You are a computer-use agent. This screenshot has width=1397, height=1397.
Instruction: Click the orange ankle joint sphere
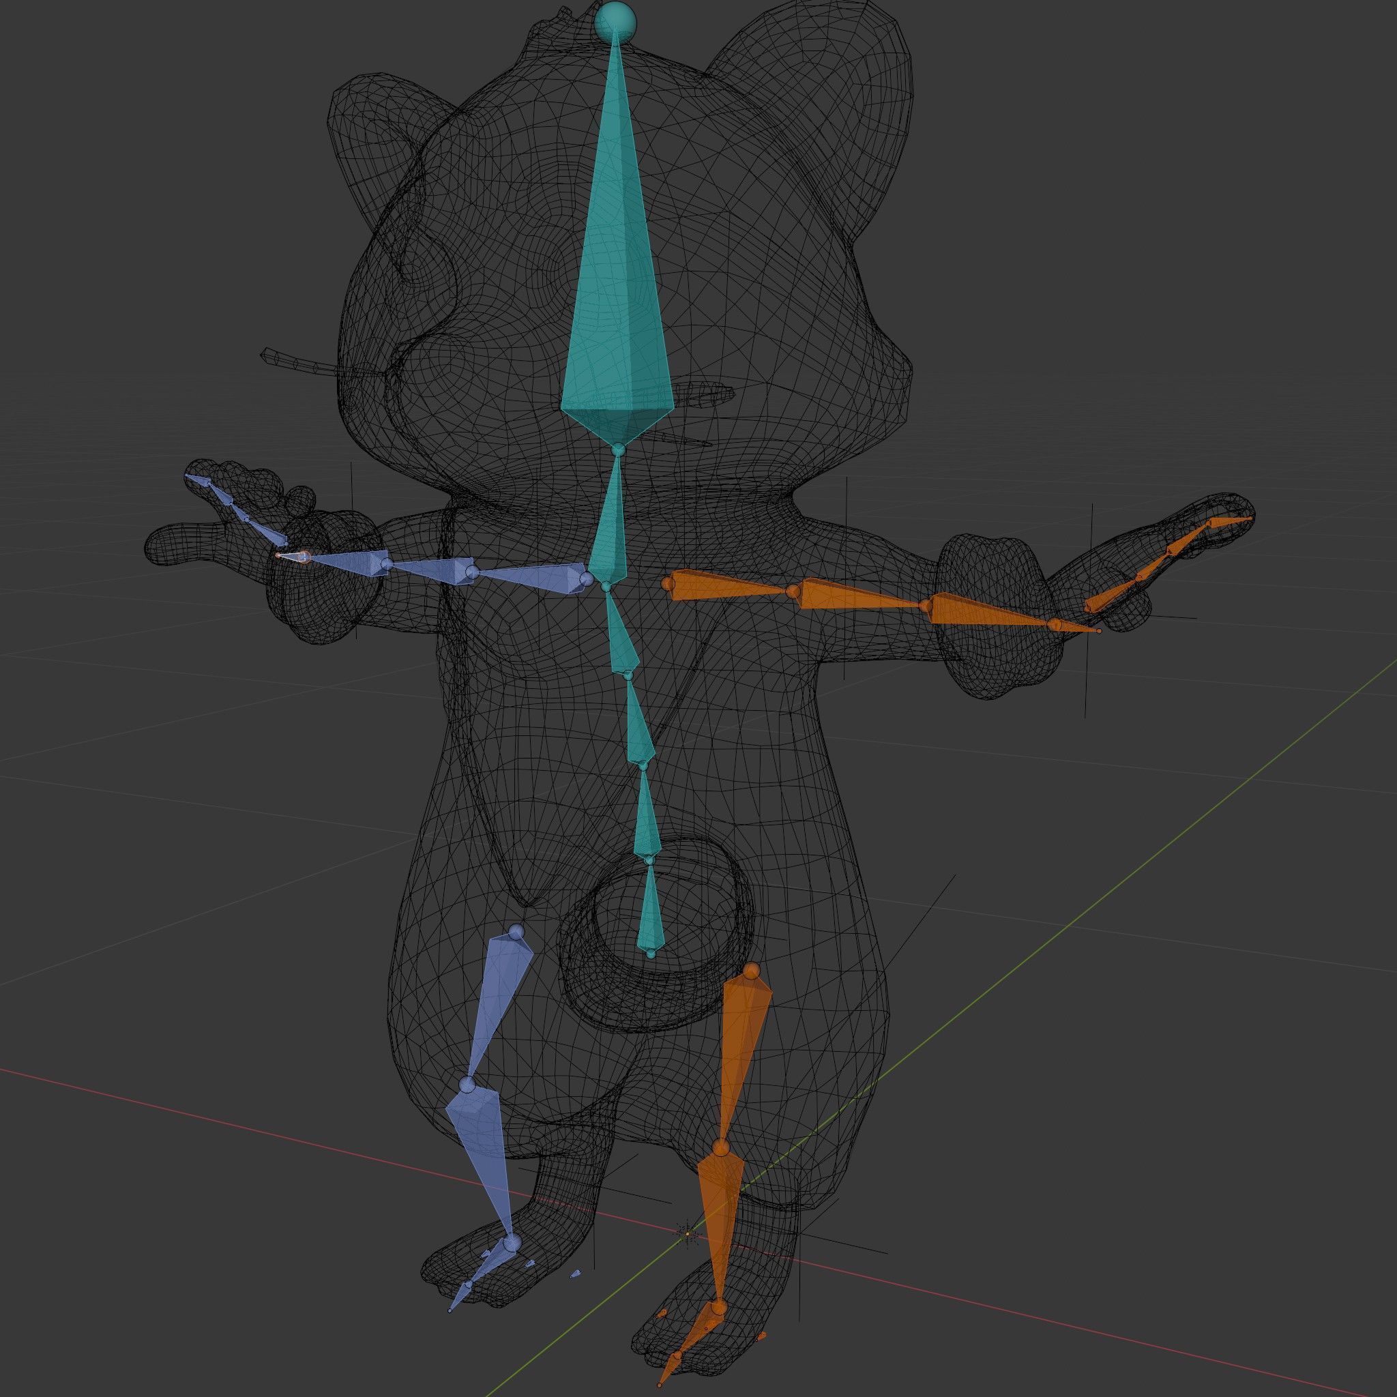click(718, 1308)
